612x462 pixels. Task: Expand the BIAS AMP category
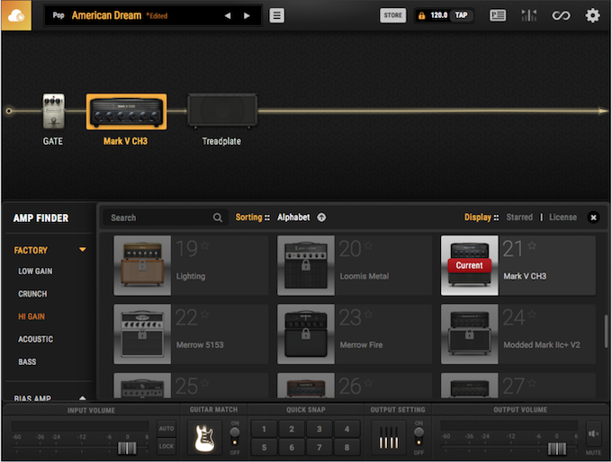pos(83,398)
